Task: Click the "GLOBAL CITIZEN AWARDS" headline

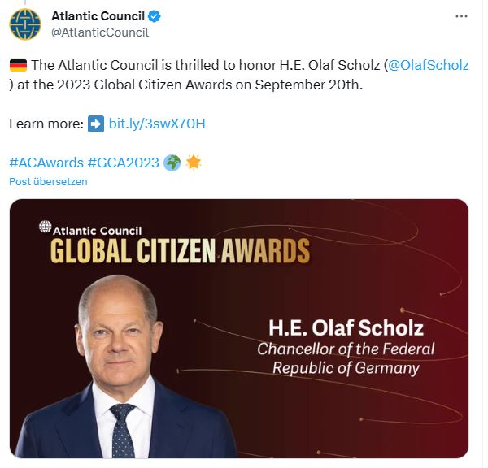Action: click(x=180, y=249)
